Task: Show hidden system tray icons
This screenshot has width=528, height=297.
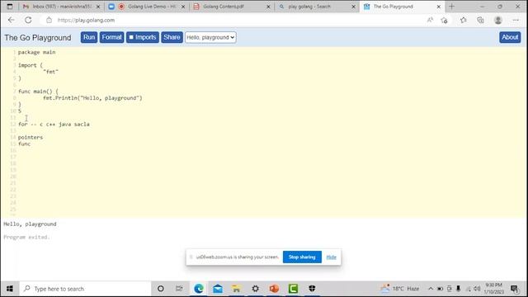Action: [431, 289]
